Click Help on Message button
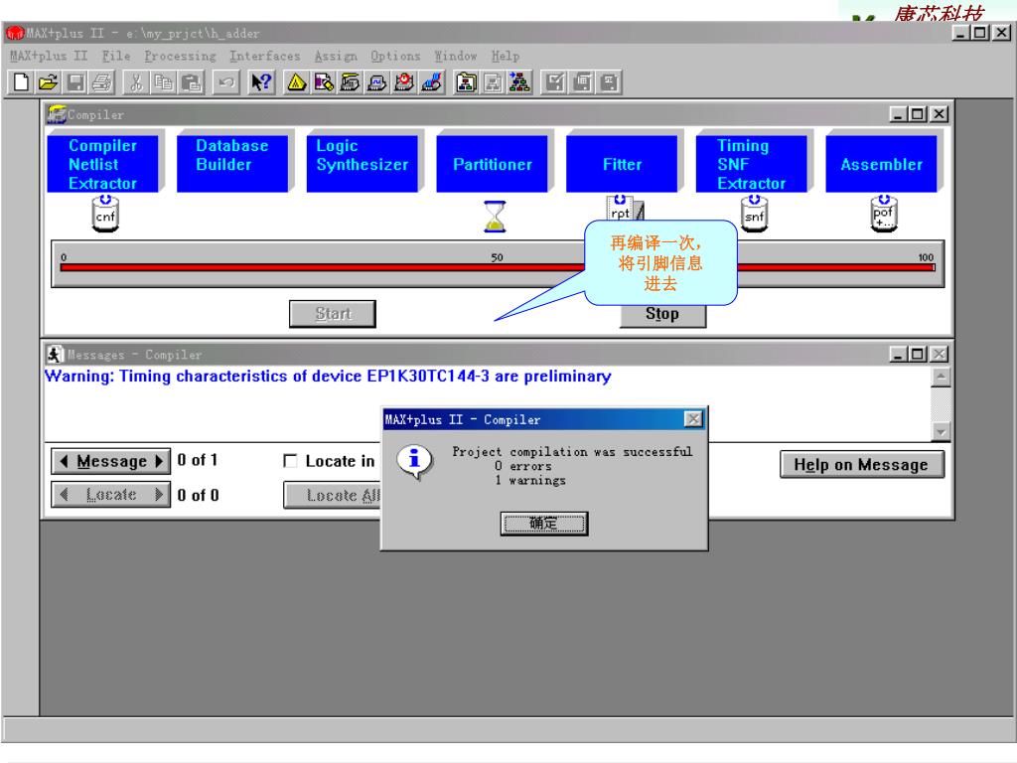This screenshot has width=1017, height=763. 861,465
